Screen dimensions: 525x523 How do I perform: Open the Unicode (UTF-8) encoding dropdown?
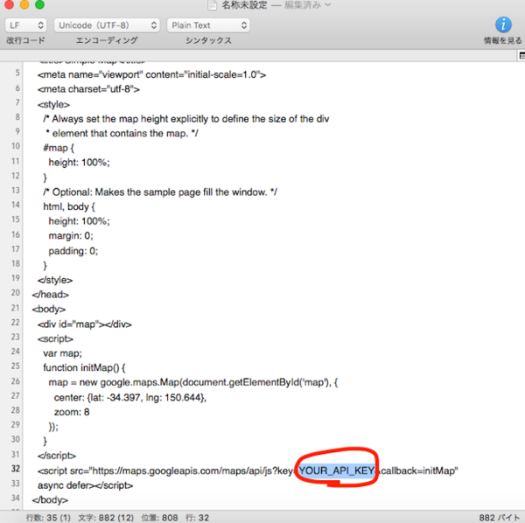coord(107,25)
